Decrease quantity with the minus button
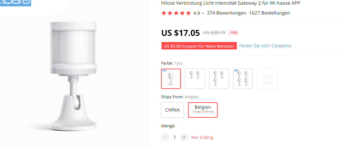 [165, 137]
